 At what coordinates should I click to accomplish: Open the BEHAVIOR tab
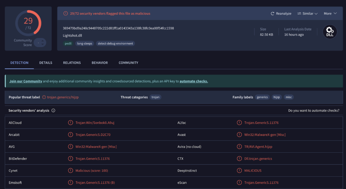coord(100,63)
